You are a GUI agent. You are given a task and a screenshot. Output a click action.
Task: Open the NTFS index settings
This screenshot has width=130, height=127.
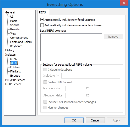(14, 59)
